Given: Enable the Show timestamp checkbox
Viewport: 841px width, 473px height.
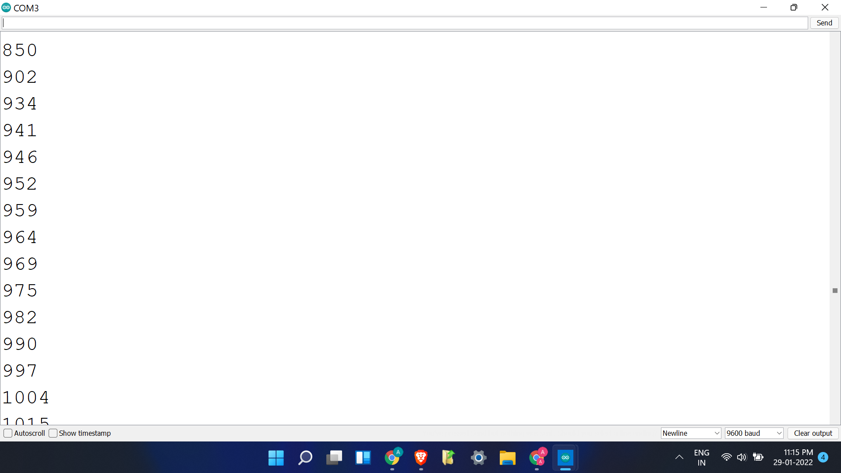Looking at the screenshot, I should click(x=53, y=433).
